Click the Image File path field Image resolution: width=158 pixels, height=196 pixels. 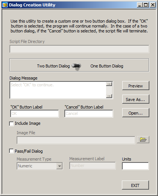pos(76,140)
